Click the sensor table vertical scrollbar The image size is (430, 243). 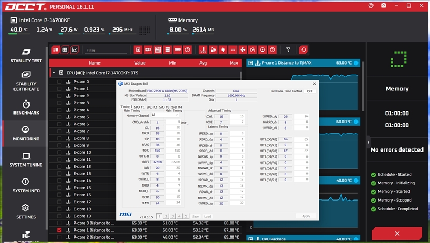[241, 75]
